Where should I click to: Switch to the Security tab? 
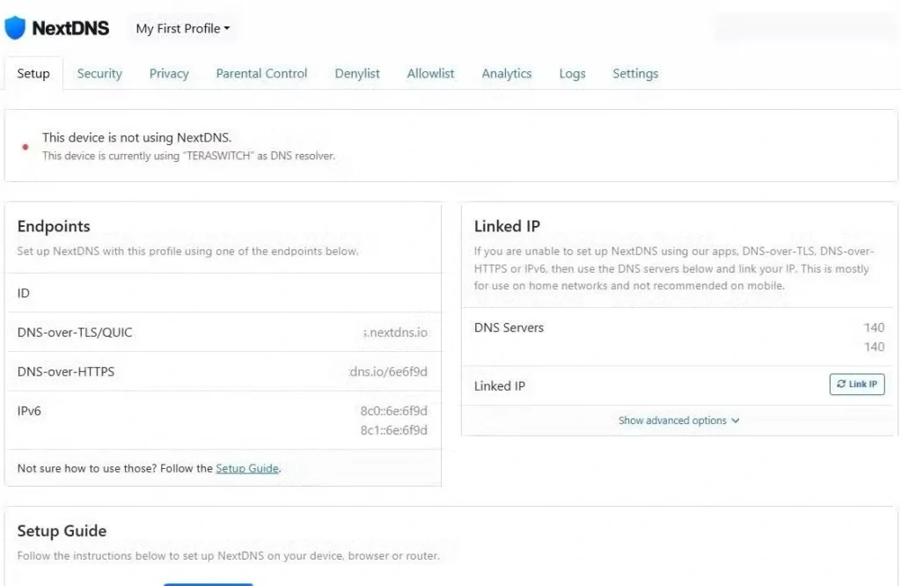pyautogui.click(x=99, y=74)
